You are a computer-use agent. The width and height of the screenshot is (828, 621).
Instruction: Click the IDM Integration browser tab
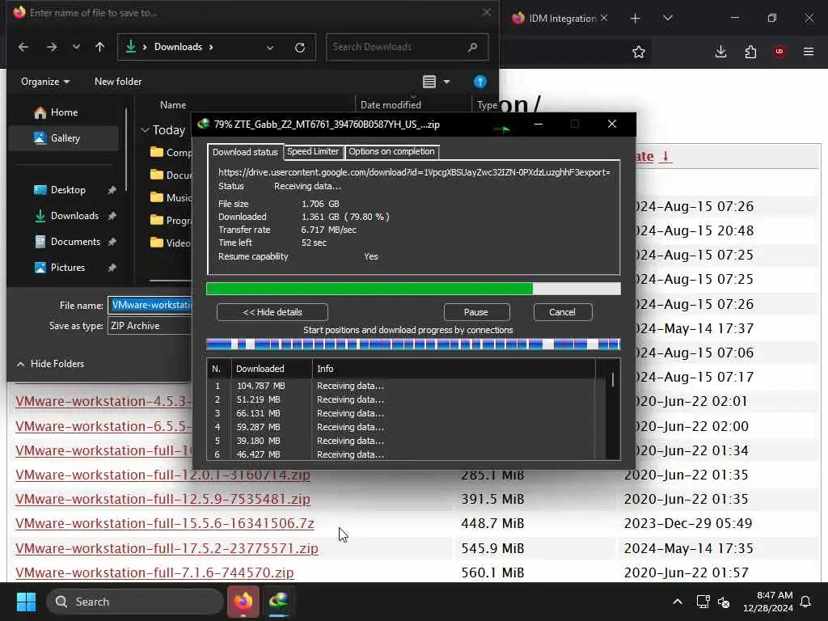click(559, 19)
